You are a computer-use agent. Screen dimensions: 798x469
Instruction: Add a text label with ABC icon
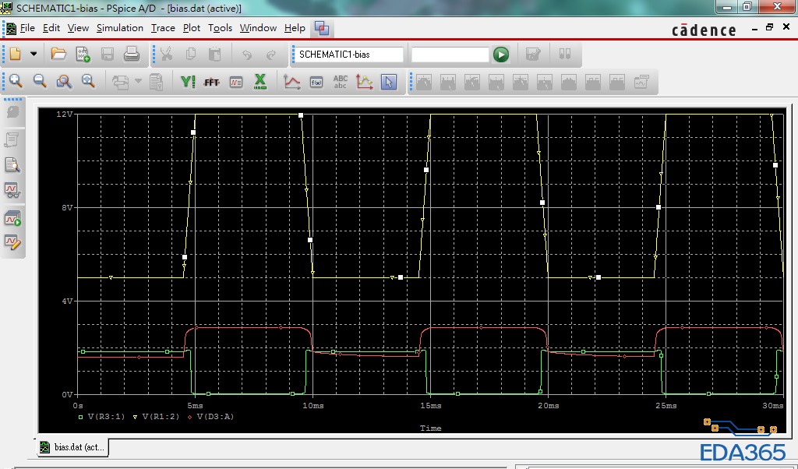[x=341, y=81]
